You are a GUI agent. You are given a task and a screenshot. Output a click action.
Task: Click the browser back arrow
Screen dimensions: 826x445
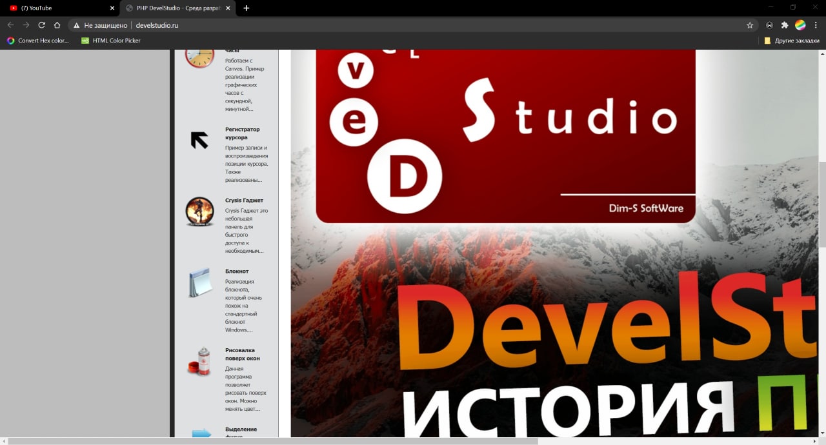pos(10,25)
